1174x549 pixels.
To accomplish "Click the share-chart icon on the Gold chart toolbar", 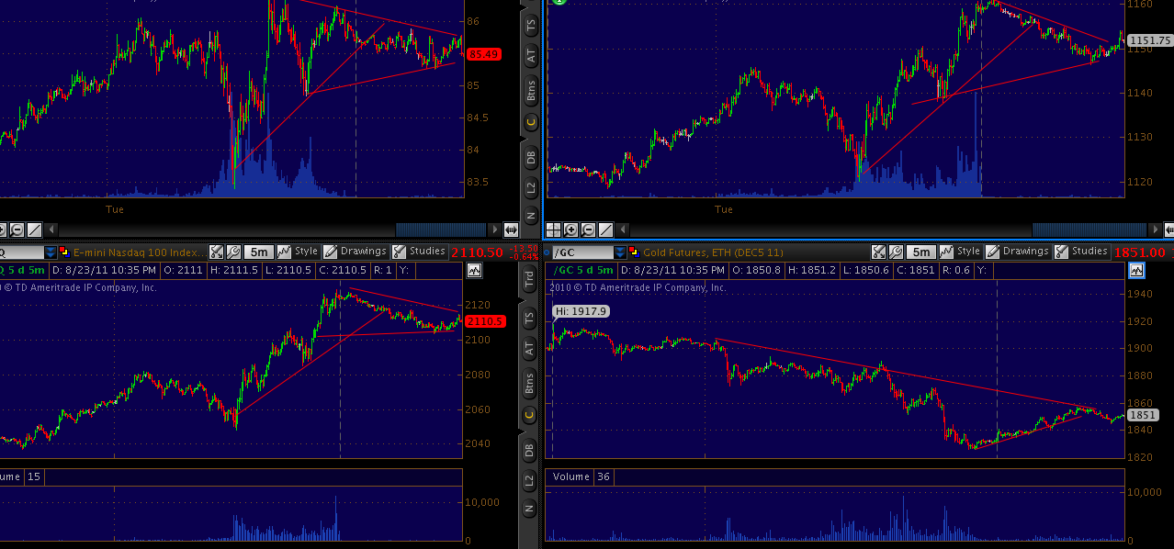I will 878,252.
